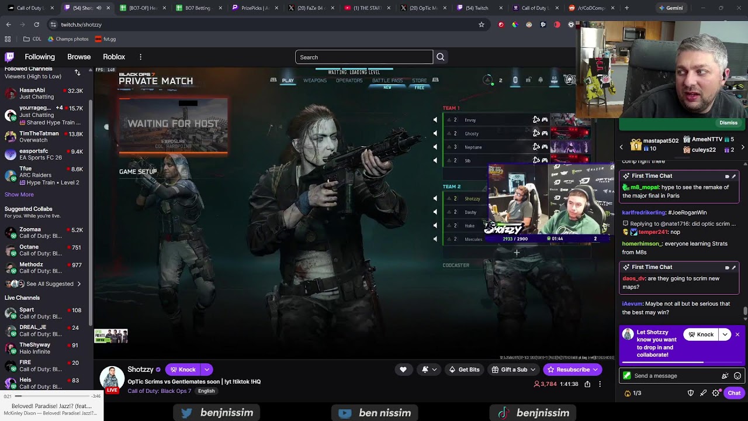Click the sword icon beside chat settings
This screenshot has height=421, width=748.
[704, 393]
